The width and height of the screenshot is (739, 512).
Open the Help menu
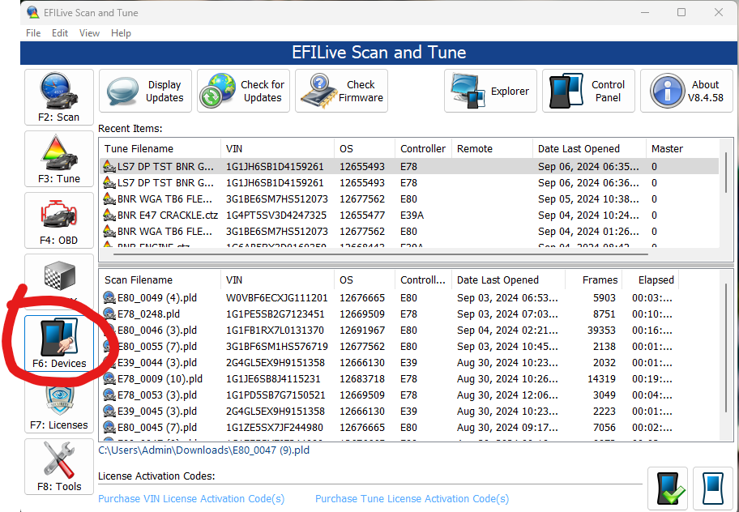pos(121,33)
